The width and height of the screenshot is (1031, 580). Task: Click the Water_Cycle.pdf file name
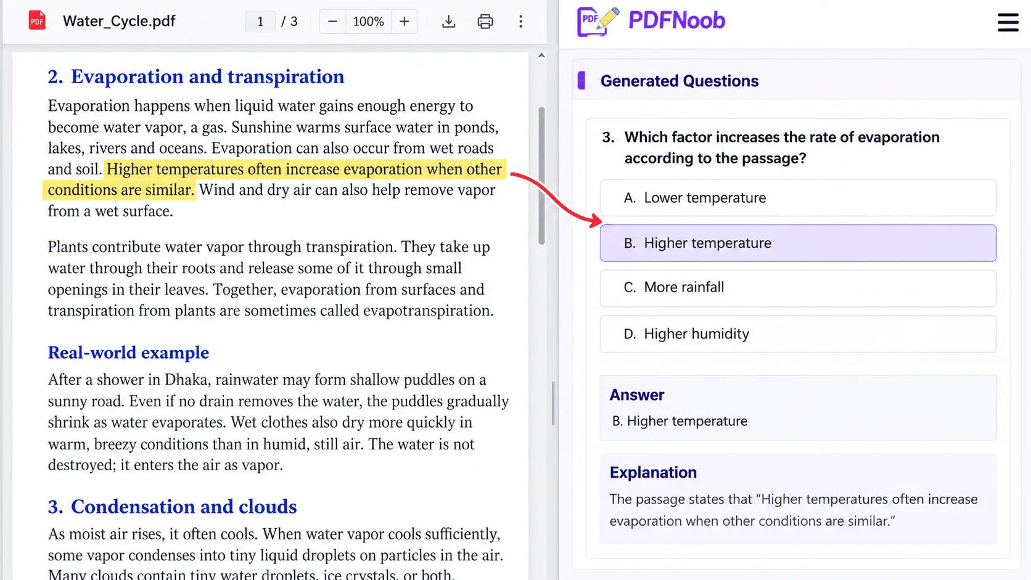pos(119,21)
